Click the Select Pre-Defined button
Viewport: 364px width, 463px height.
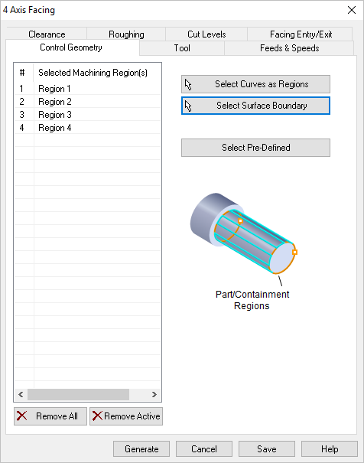click(x=255, y=148)
